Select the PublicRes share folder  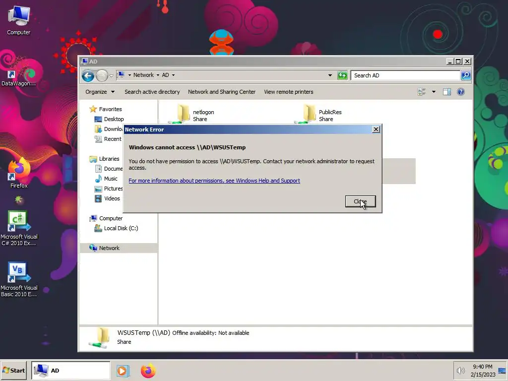[x=318, y=114]
